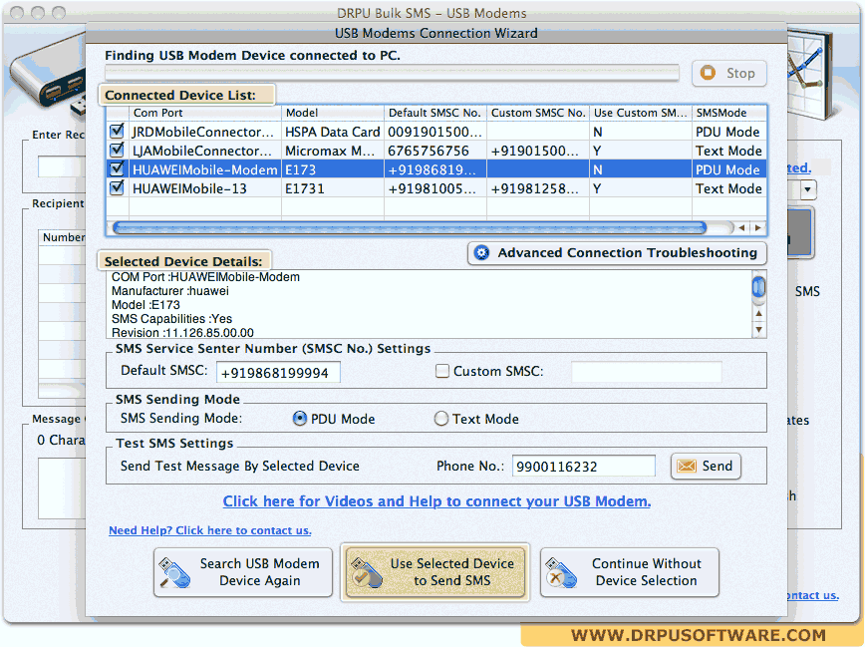865x647 pixels.
Task: Click the device details vertical scrollbar thumb
Action: tap(758, 287)
